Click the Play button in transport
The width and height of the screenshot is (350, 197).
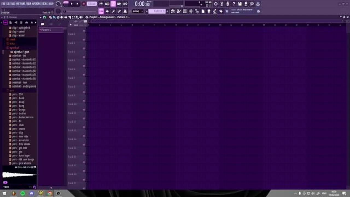(72, 4)
